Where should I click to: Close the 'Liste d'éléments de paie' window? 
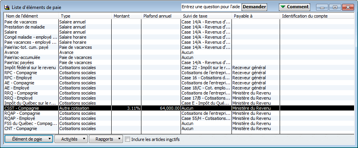[x=348, y=7]
